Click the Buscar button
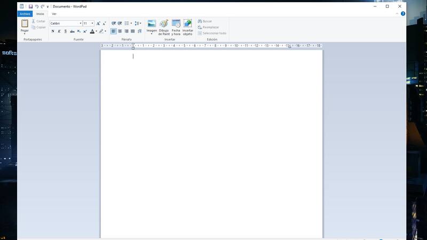Image resolution: width=427 pixels, height=240 pixels. point(205,21)
